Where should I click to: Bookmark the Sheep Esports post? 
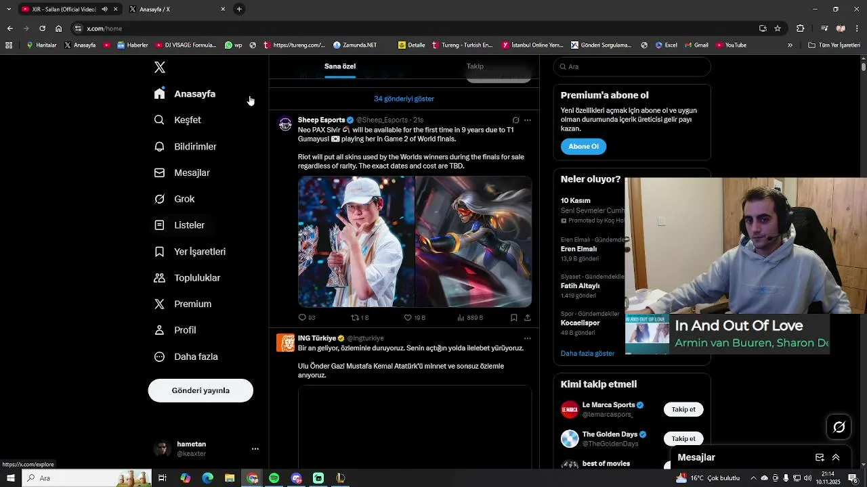click(514, 317)
